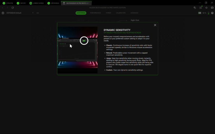The image size is (215, 134).
Task: Open the settings gear icon
Action: coord(206,8)
